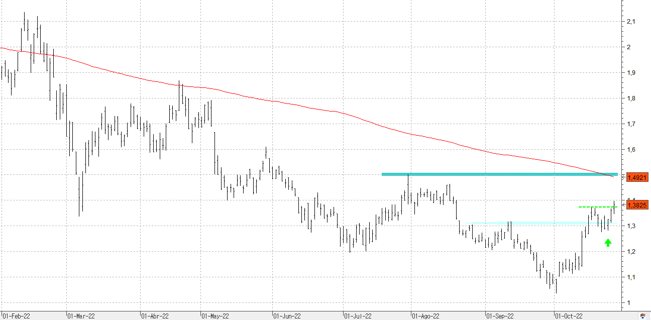Viewport: 651px width, 320px height.
Task: Click the 1,8 price axis label
Action: 631,98
